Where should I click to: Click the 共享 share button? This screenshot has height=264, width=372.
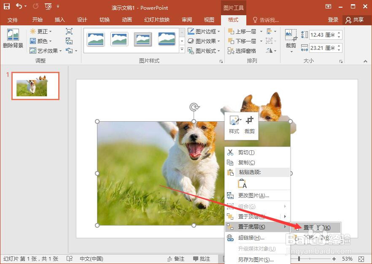tap(354, 20)
